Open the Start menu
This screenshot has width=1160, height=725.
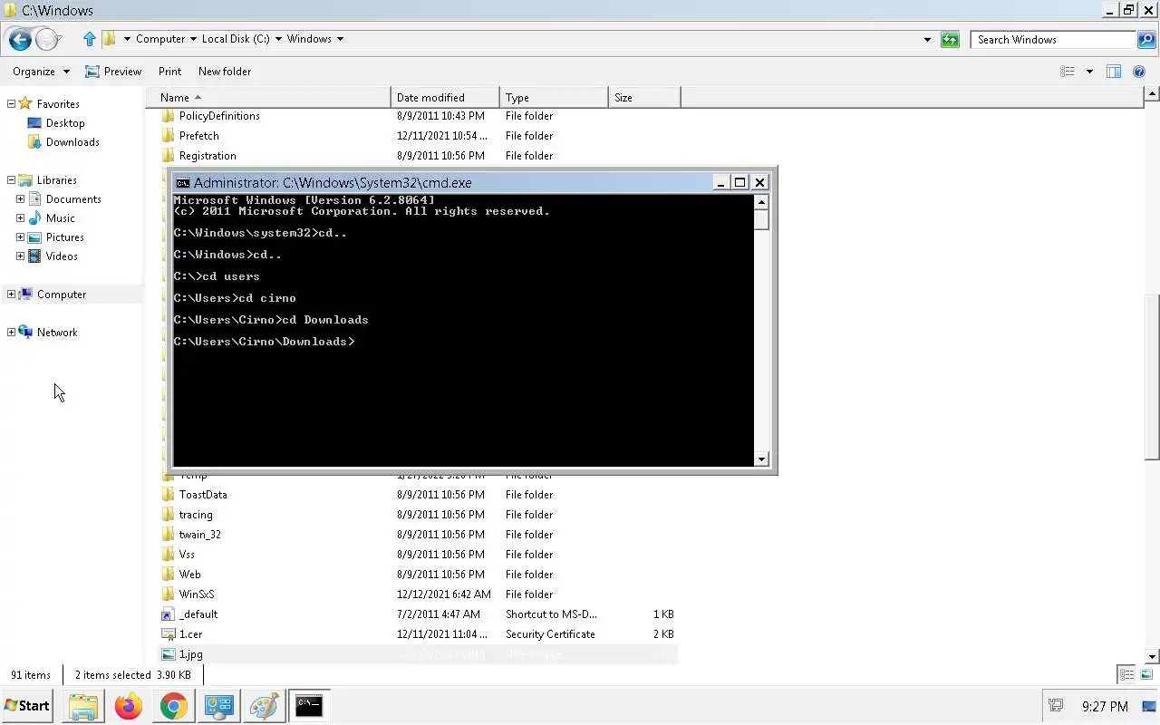[27, 706]
